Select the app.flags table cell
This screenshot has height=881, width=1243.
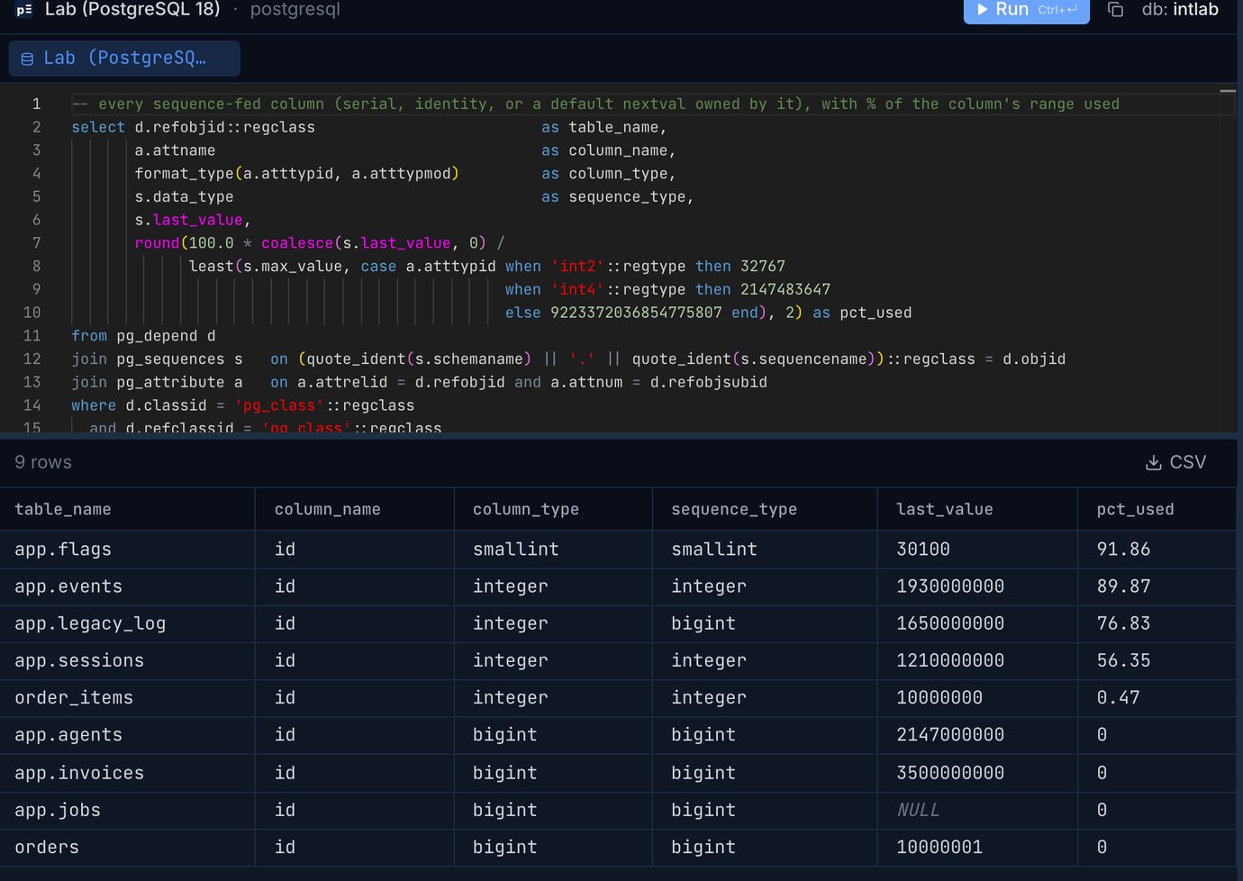pos(127,549)
